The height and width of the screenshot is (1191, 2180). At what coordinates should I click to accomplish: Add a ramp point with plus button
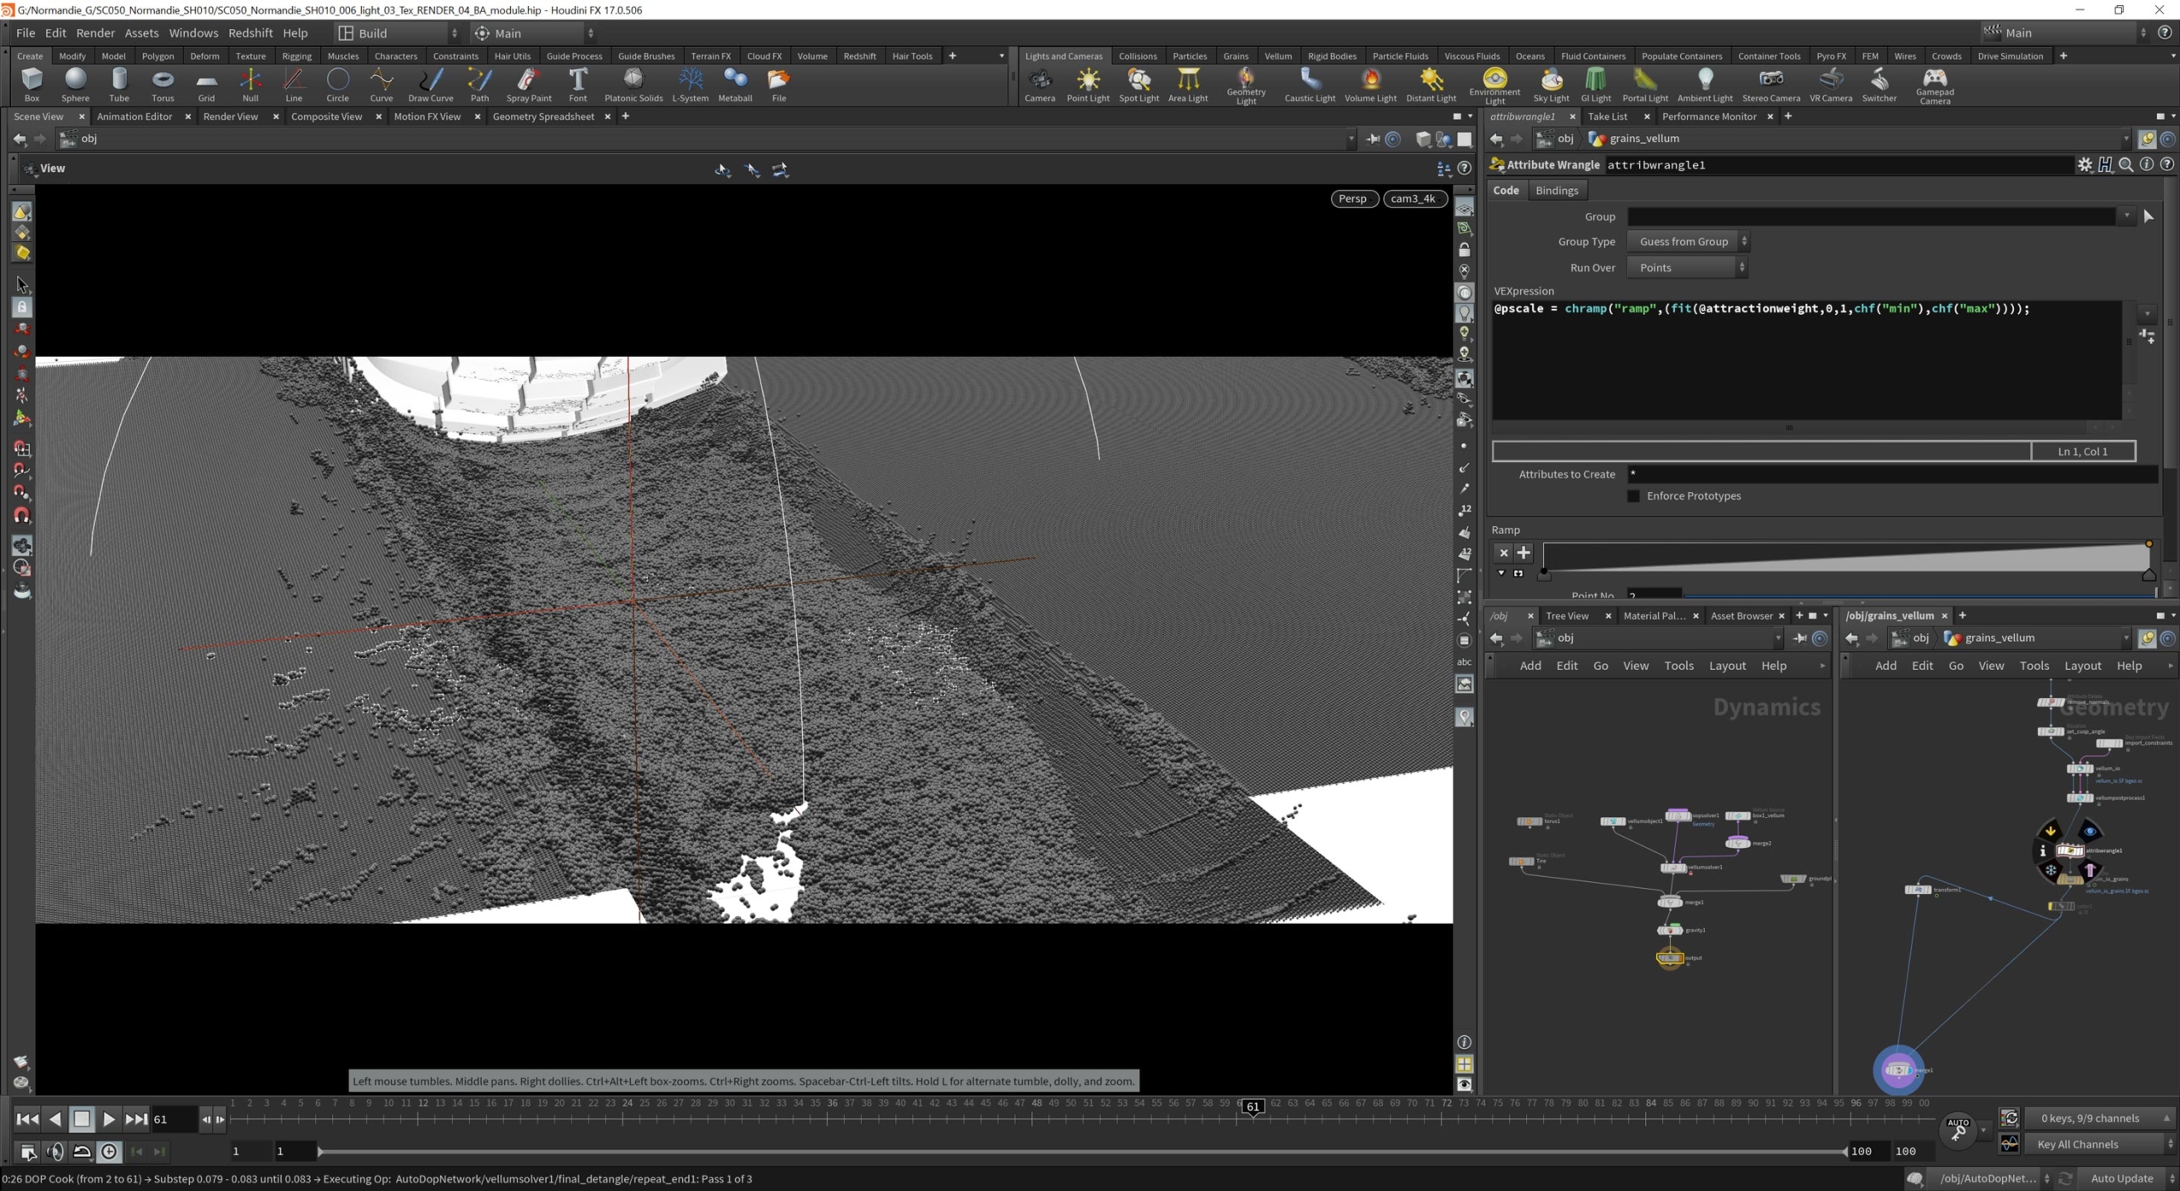(1523, 553)
